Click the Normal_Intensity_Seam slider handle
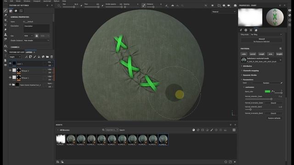The image size is (294, 165). 271,99
